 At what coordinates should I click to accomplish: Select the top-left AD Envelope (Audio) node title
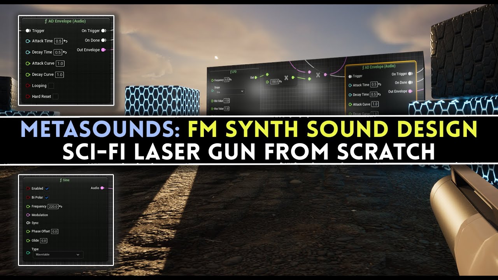[x=65, y=21]
